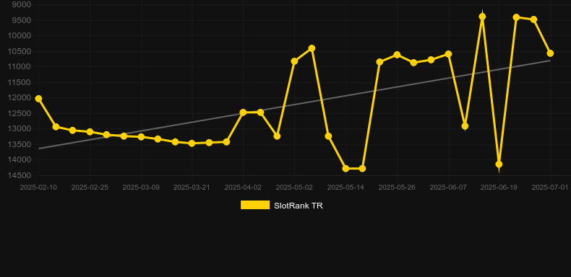Select the data point above 2025-04-02
The height and width of the screenshot is (277, 571).
click(244, 113)
